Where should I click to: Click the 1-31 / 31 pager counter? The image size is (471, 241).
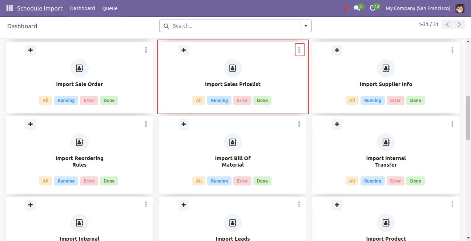coord(428,24)
